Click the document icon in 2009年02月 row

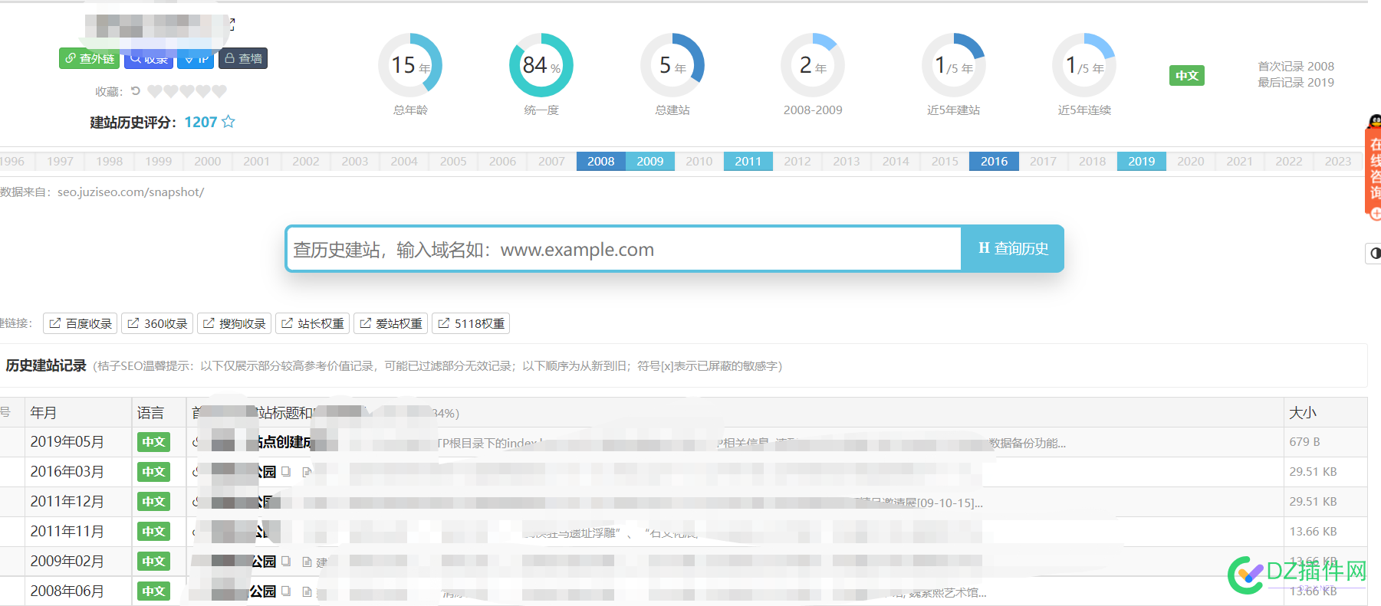click(x=307, y=562)
